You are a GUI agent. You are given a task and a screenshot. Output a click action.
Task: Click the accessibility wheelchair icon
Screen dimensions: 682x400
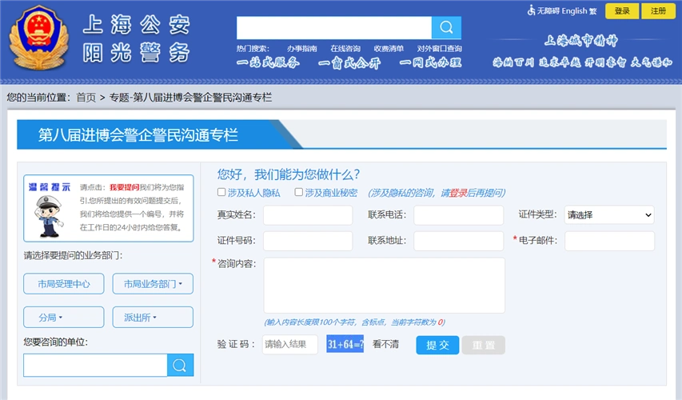click(x=531, y=10)
